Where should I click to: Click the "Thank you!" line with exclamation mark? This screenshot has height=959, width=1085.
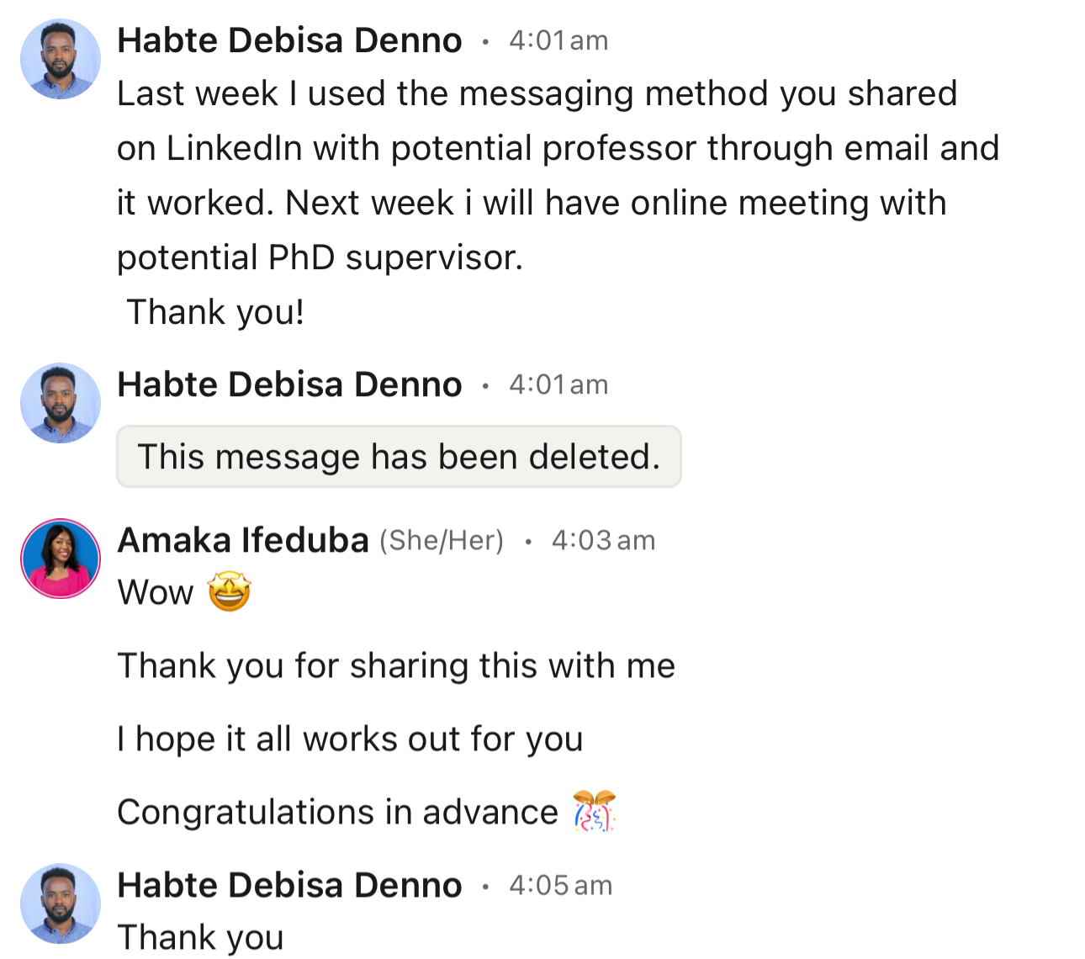pyautogui.click(x=215, y=312)
